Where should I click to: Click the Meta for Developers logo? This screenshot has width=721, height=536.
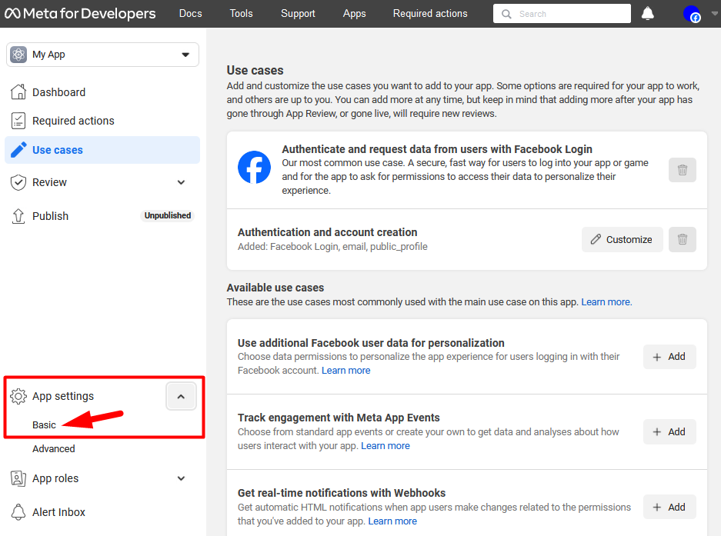pos(80,13)
